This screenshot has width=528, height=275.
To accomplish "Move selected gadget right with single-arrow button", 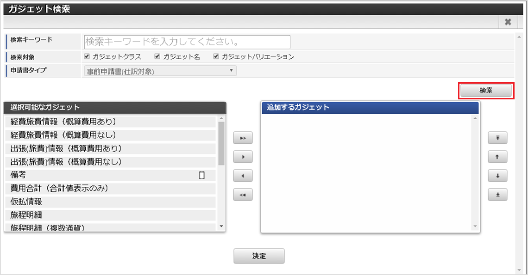I will pyautogui.click(x=242, y=156).
